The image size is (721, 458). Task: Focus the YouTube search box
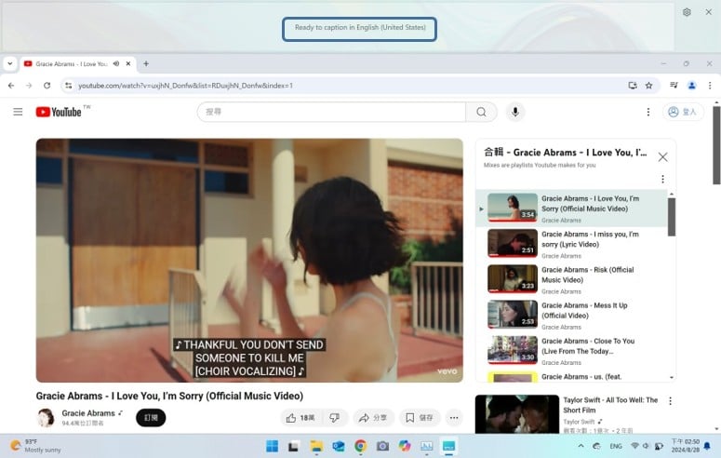pyautogui.click(x=332, y=112)
